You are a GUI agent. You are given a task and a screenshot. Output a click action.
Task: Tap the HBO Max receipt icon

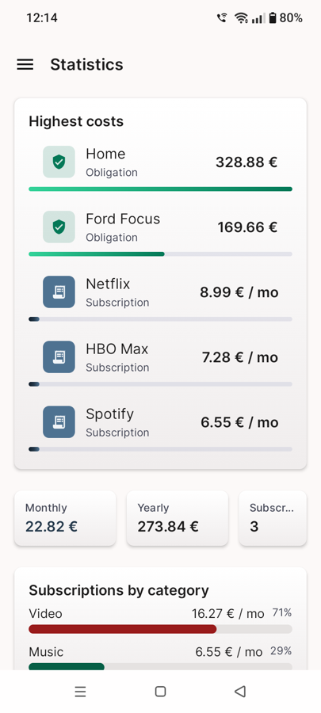pyautogui.click(x=59, y=357)
